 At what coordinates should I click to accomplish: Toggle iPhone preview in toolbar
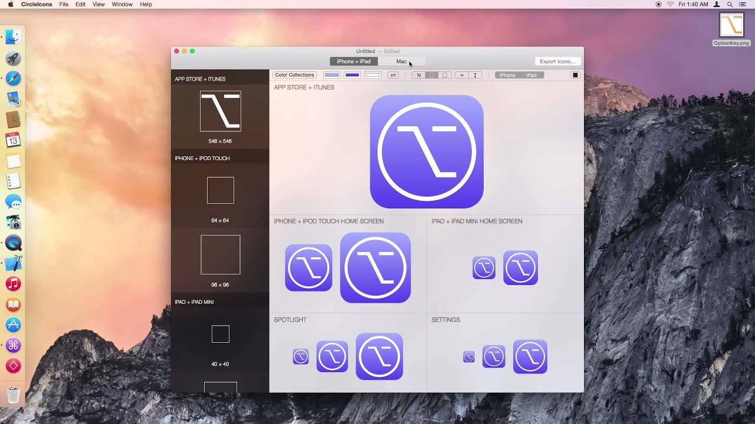[x=507, y=75]
